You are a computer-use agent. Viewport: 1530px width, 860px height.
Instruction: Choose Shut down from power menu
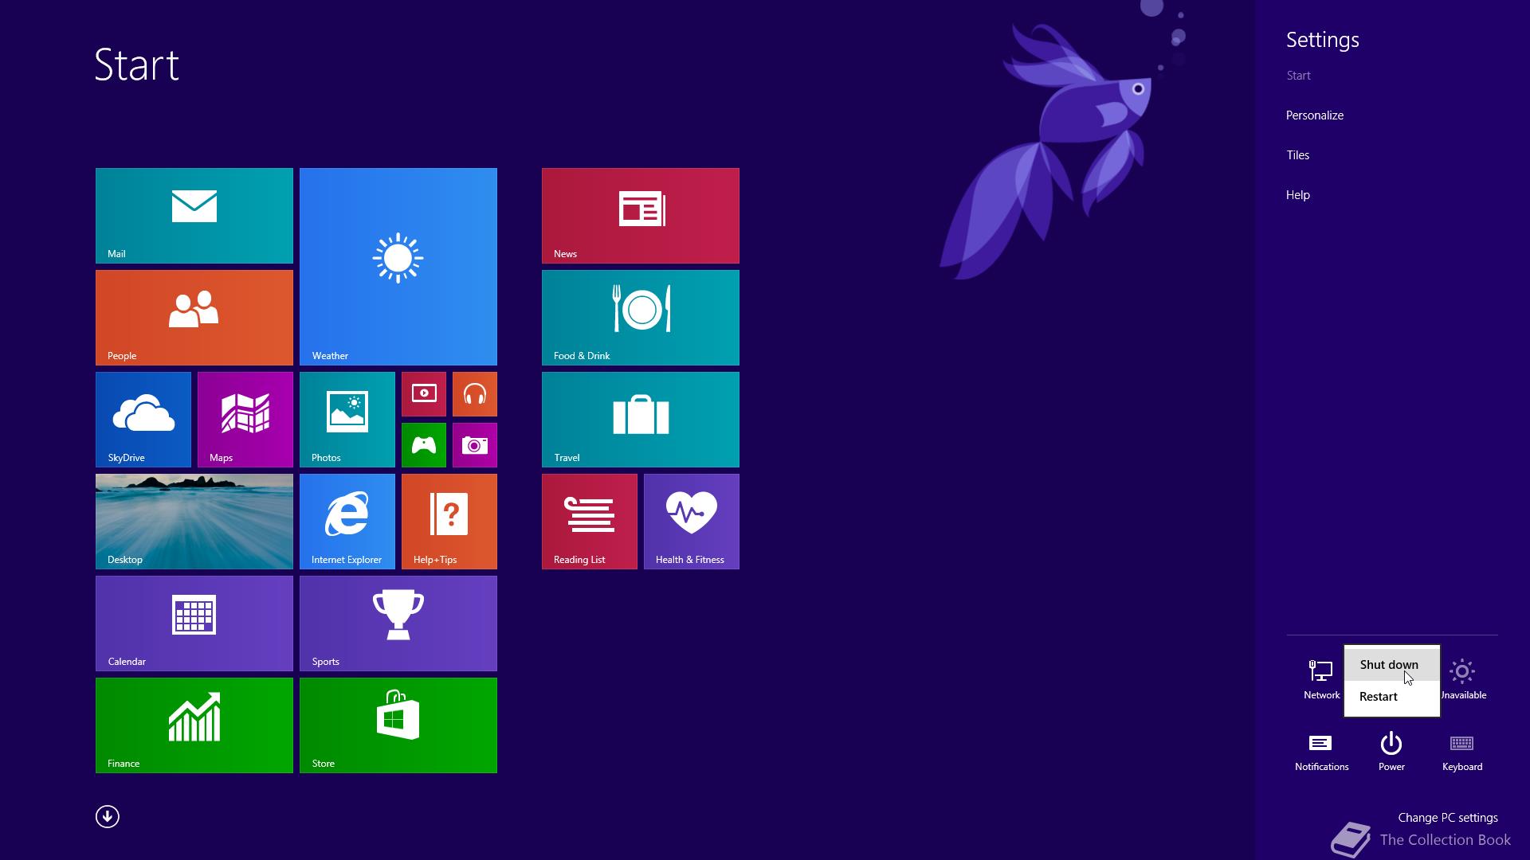click(1392, 665)
